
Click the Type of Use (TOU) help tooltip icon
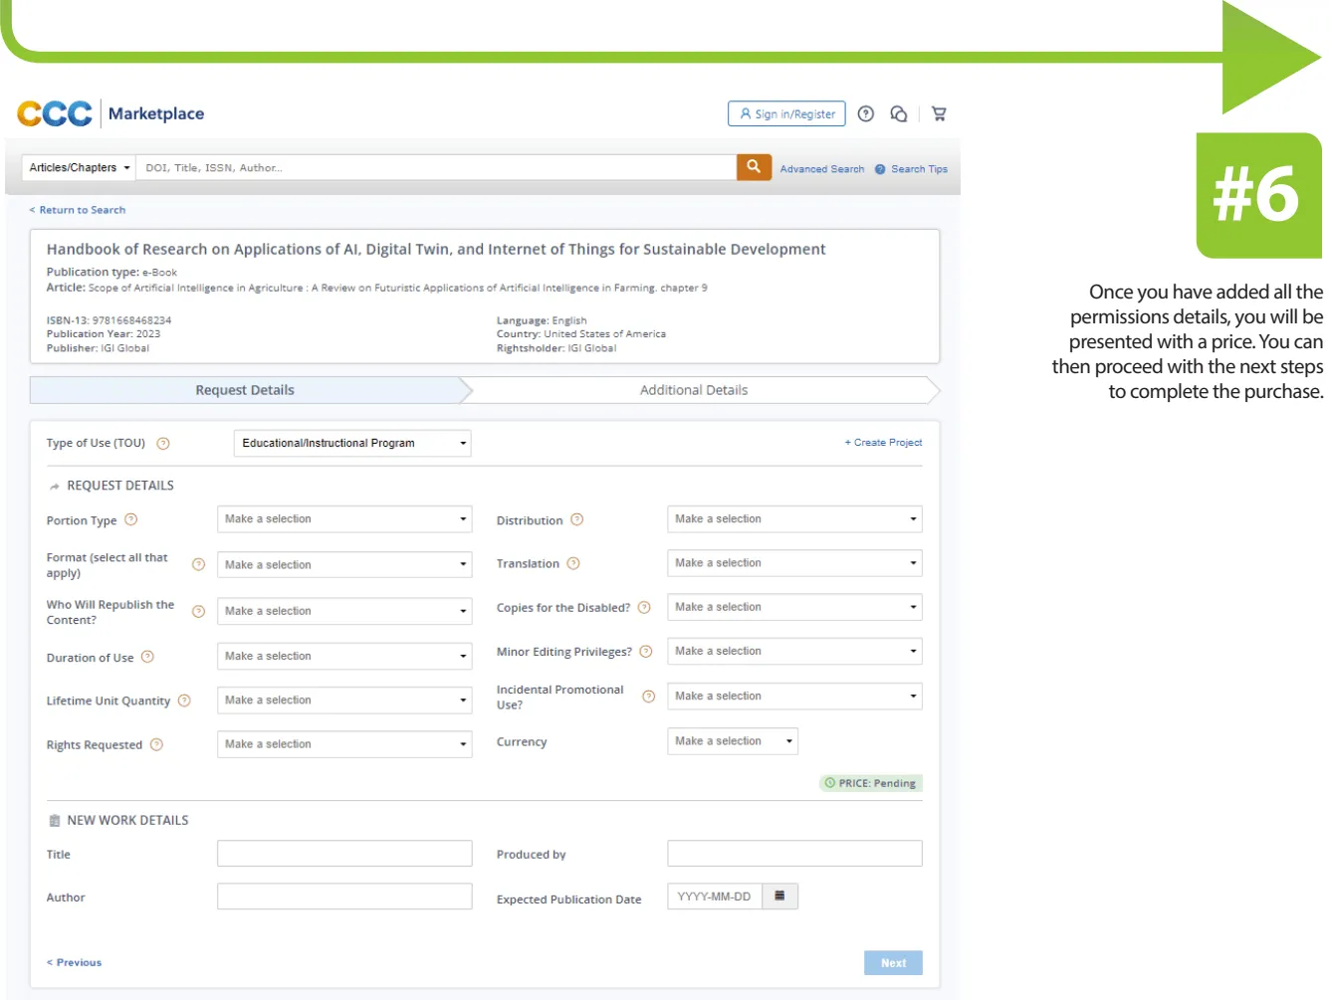pos(164,444)
